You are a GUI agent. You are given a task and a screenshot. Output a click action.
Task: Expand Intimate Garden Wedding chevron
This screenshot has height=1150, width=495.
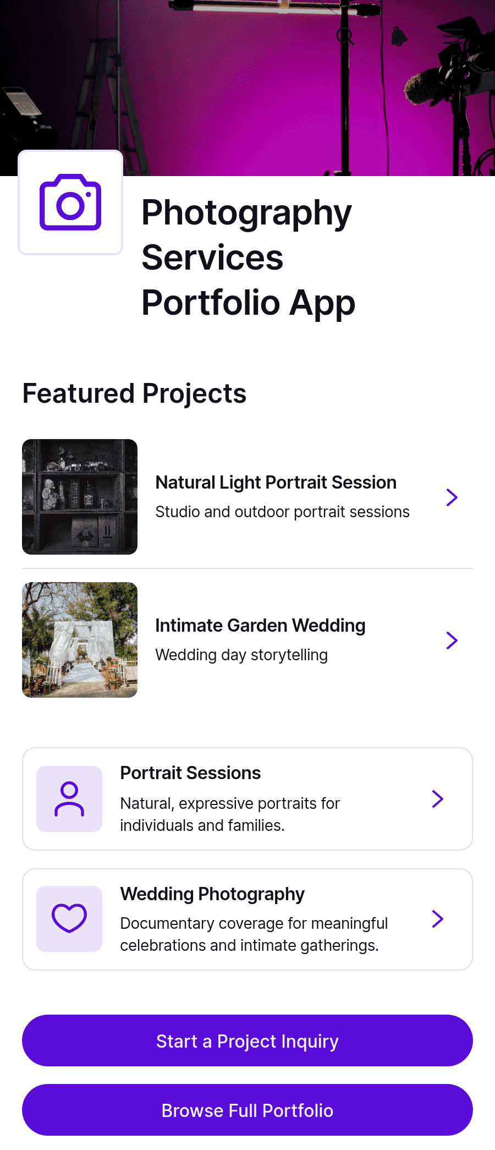click(452, 640)
